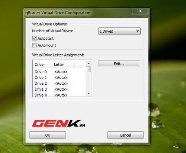Screen dimensions: 186x153
Task: Click the scrollbar up arrow in drive list
Action: (89, 64)
